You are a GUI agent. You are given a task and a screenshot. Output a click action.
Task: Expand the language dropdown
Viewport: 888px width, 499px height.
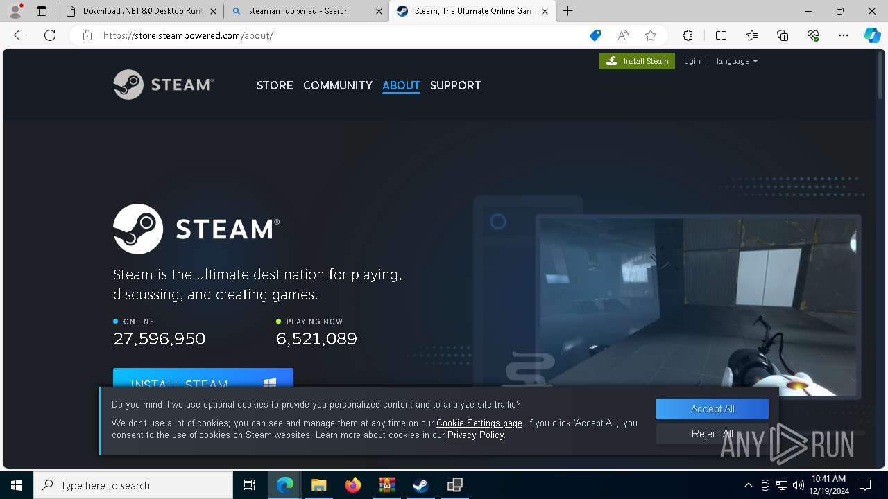pos(737,61)
